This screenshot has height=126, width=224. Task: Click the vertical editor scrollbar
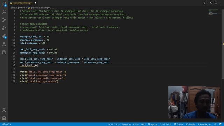click(223, 44)
